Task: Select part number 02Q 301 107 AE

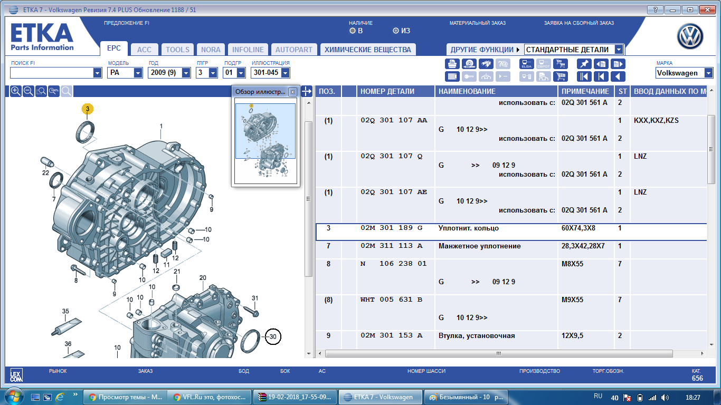Action: (x=394, y=192)
